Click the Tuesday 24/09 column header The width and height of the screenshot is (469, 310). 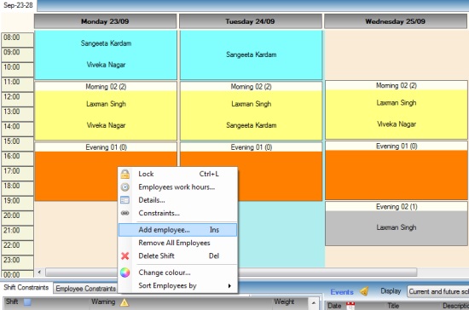pos(251,21)
